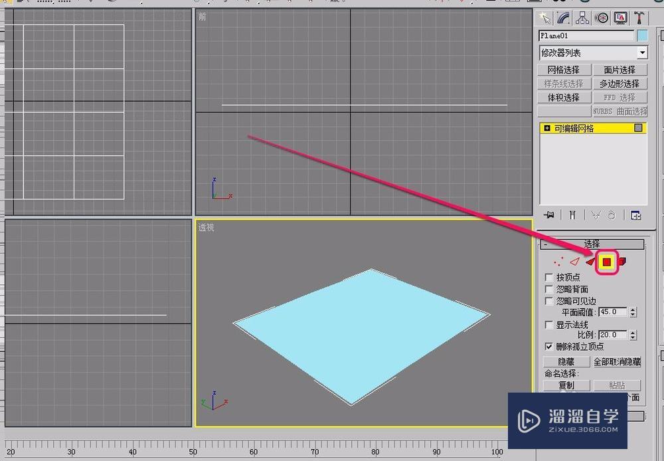
Task: Open the Motion command panel tab
Action: tap(602, 18)
